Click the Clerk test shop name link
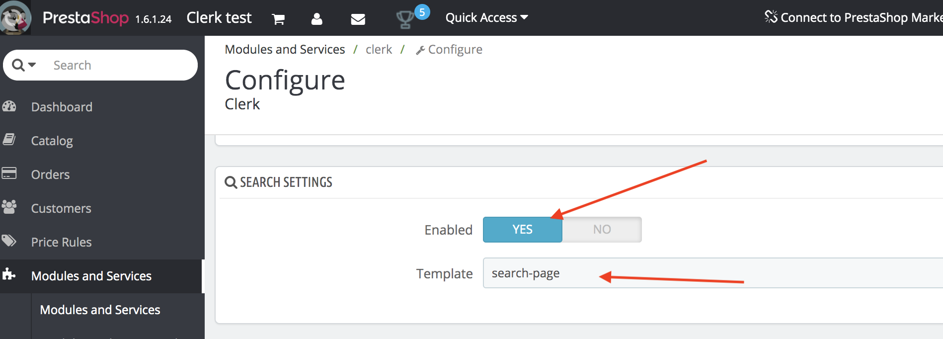Screen dimensions: 943x339 tap(219, 18)
